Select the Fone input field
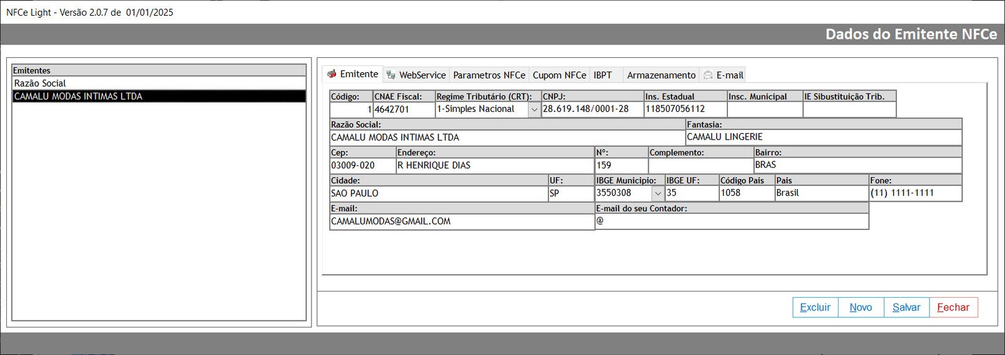This screenshot has height=355, width=1005. [915, 194]
